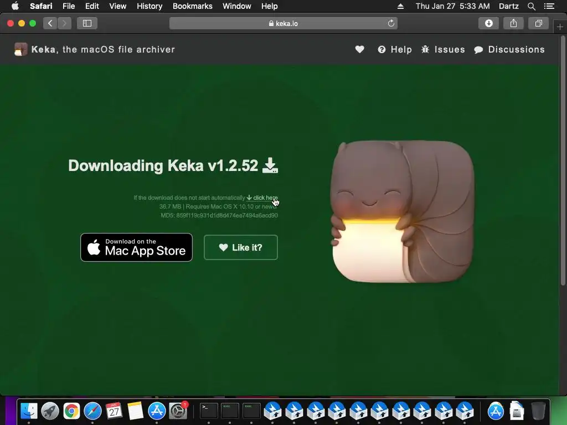Open Calendar from the Dock
The height and width of the screenshot is (425, 567).
114,411
